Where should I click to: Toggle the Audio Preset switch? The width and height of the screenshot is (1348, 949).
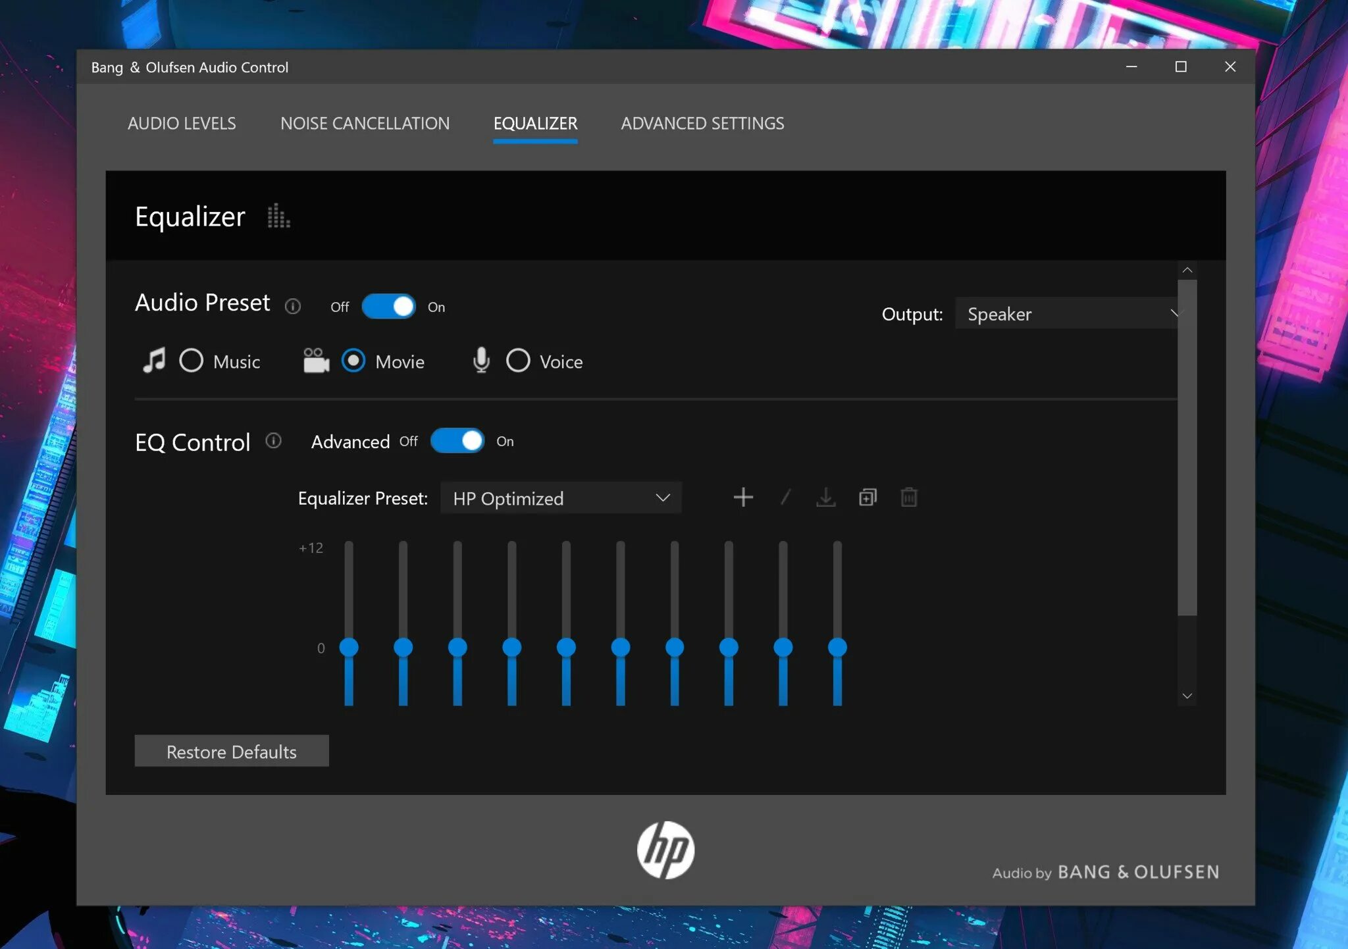point(388,306)
